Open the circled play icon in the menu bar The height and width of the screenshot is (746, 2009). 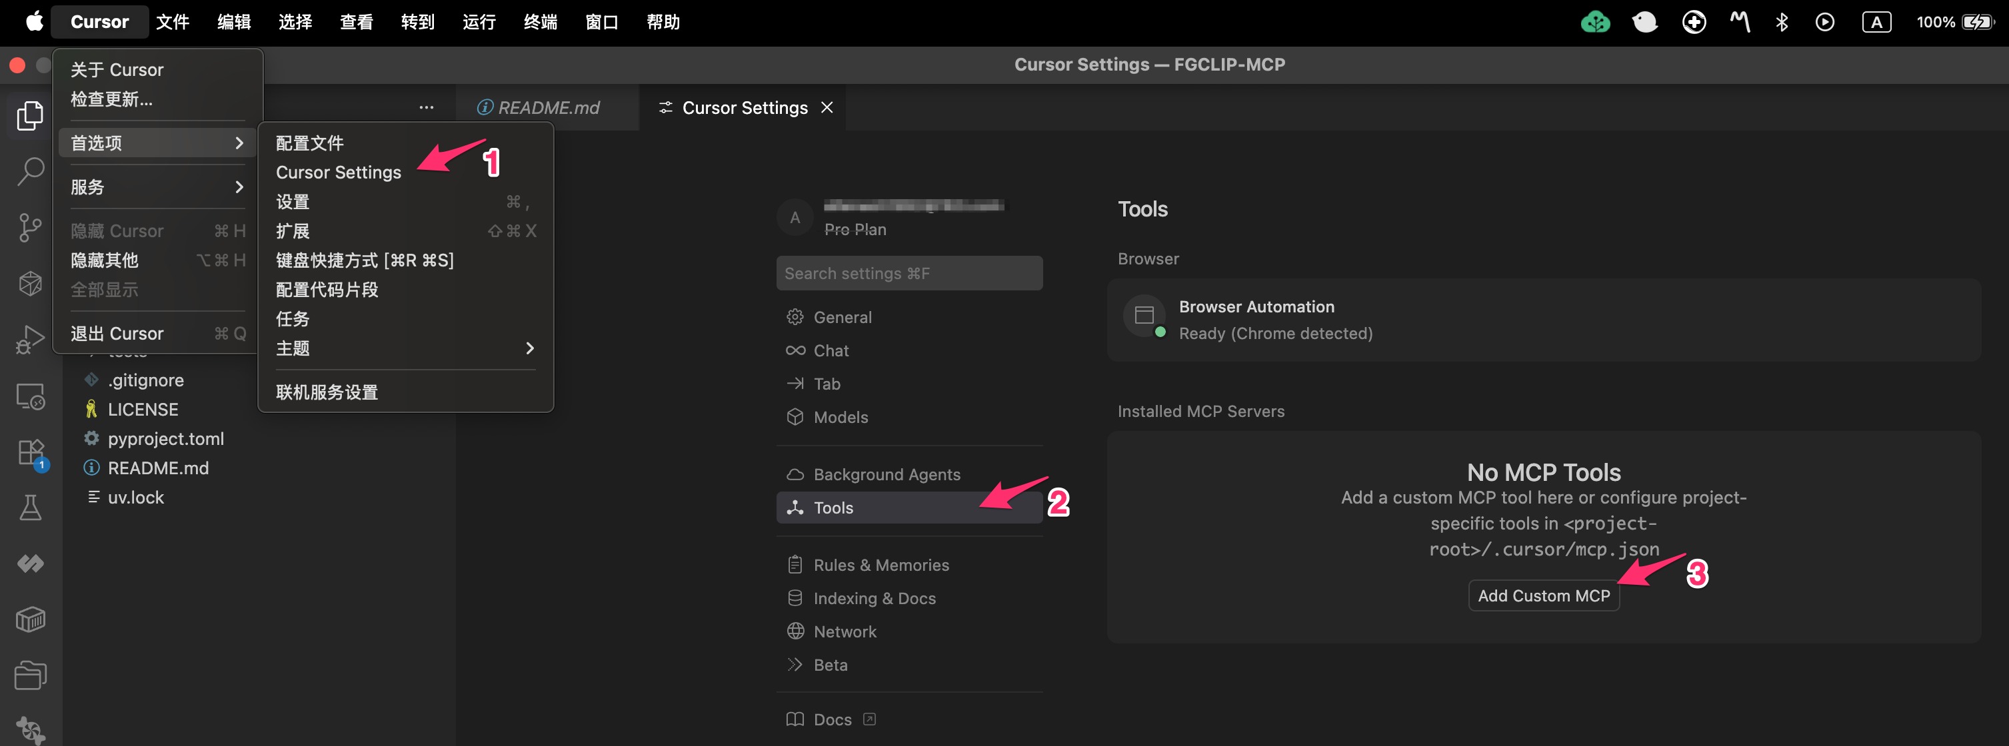click(1824, 22)
